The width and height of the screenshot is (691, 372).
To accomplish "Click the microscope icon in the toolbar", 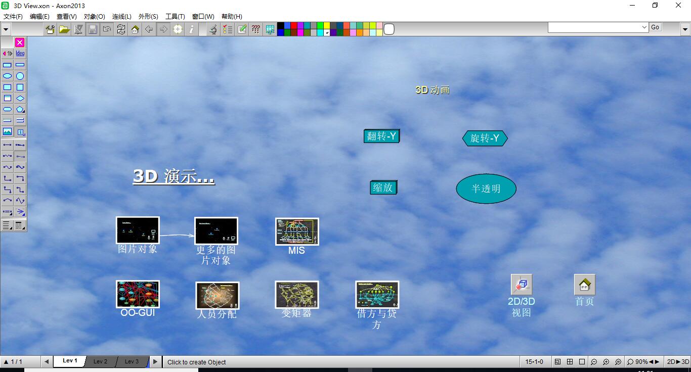I will click(x=213, y=29).
